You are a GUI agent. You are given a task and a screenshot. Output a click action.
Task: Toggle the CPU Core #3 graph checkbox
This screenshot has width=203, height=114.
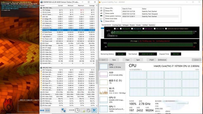pos(143,29)
